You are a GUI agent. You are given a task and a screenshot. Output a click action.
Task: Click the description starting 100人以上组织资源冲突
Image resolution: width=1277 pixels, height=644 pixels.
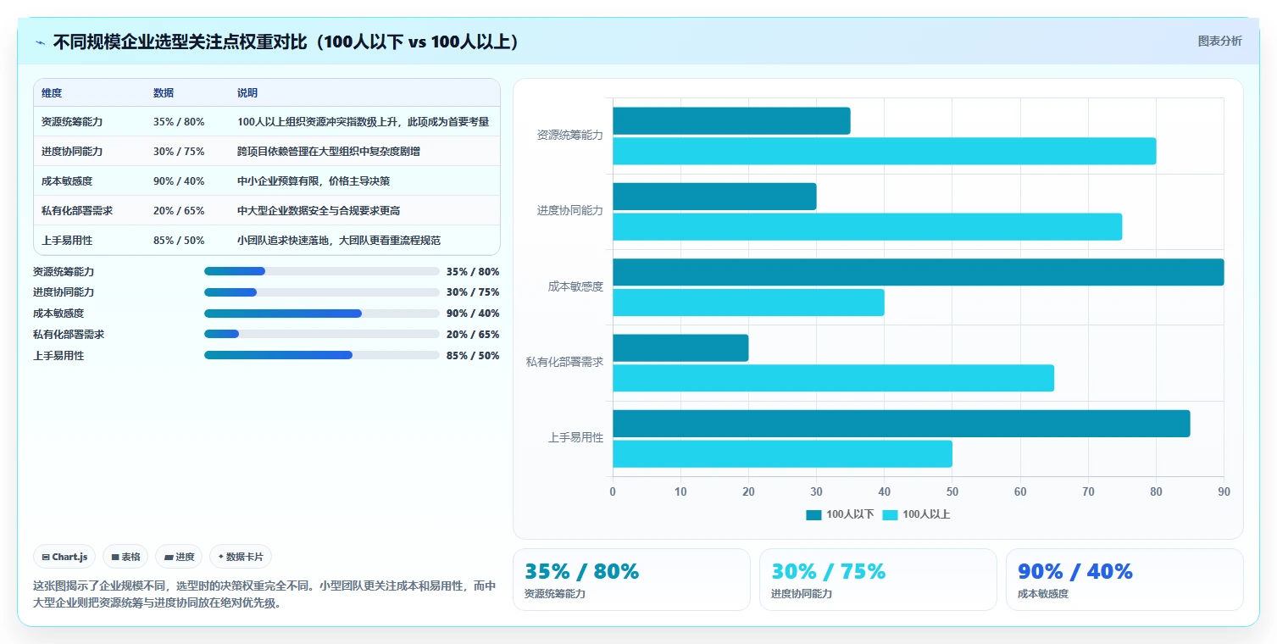[x=363, y=122]
